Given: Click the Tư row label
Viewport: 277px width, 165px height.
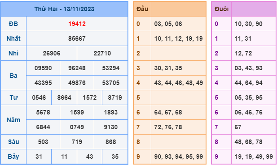Looking at the screenshot, I should click(13, 97).
